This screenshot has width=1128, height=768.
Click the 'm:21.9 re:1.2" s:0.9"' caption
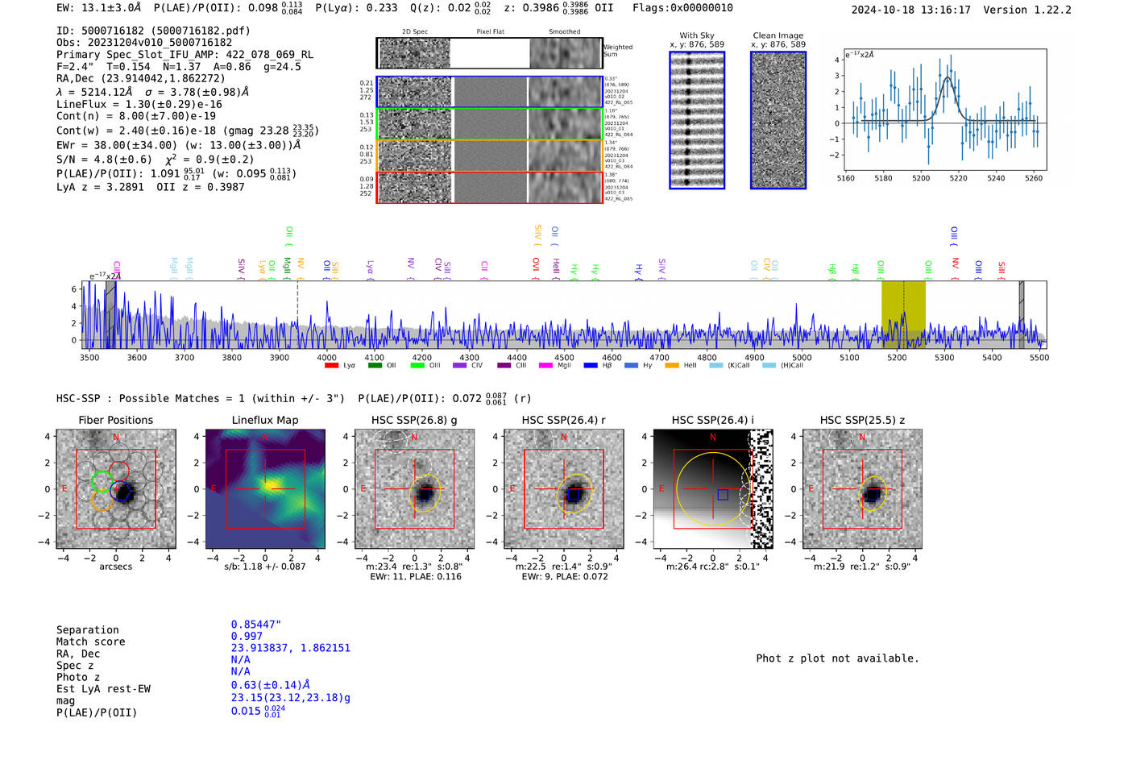point(862,567)
